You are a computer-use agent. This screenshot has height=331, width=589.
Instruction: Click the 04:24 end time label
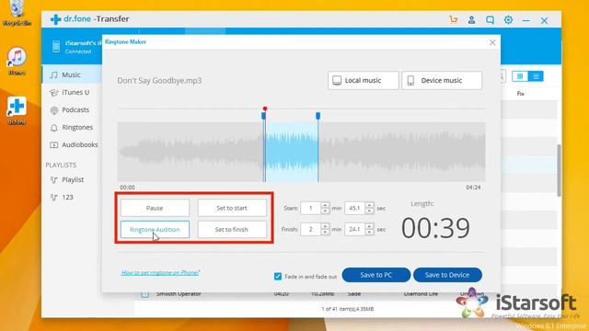473,188
